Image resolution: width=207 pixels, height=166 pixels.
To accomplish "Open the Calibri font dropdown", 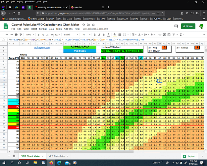I will point(71,35).
